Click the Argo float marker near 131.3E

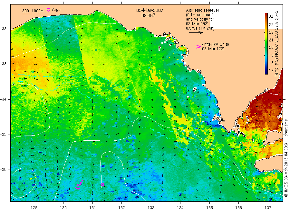[103, 184]
